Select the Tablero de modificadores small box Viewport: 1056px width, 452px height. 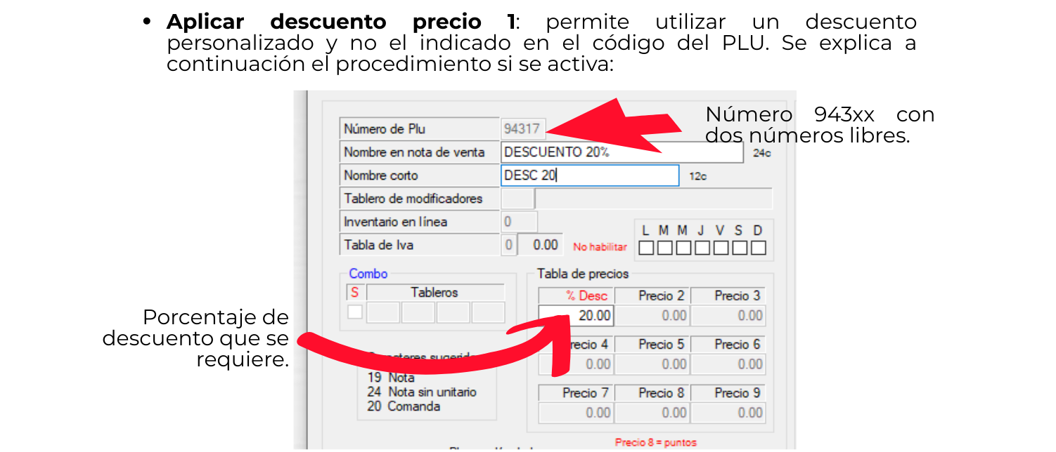(x=517, y=199)
